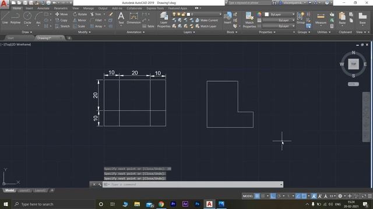
Task: Click the white ByLayer color swatch
Action: tap(267, 15)
